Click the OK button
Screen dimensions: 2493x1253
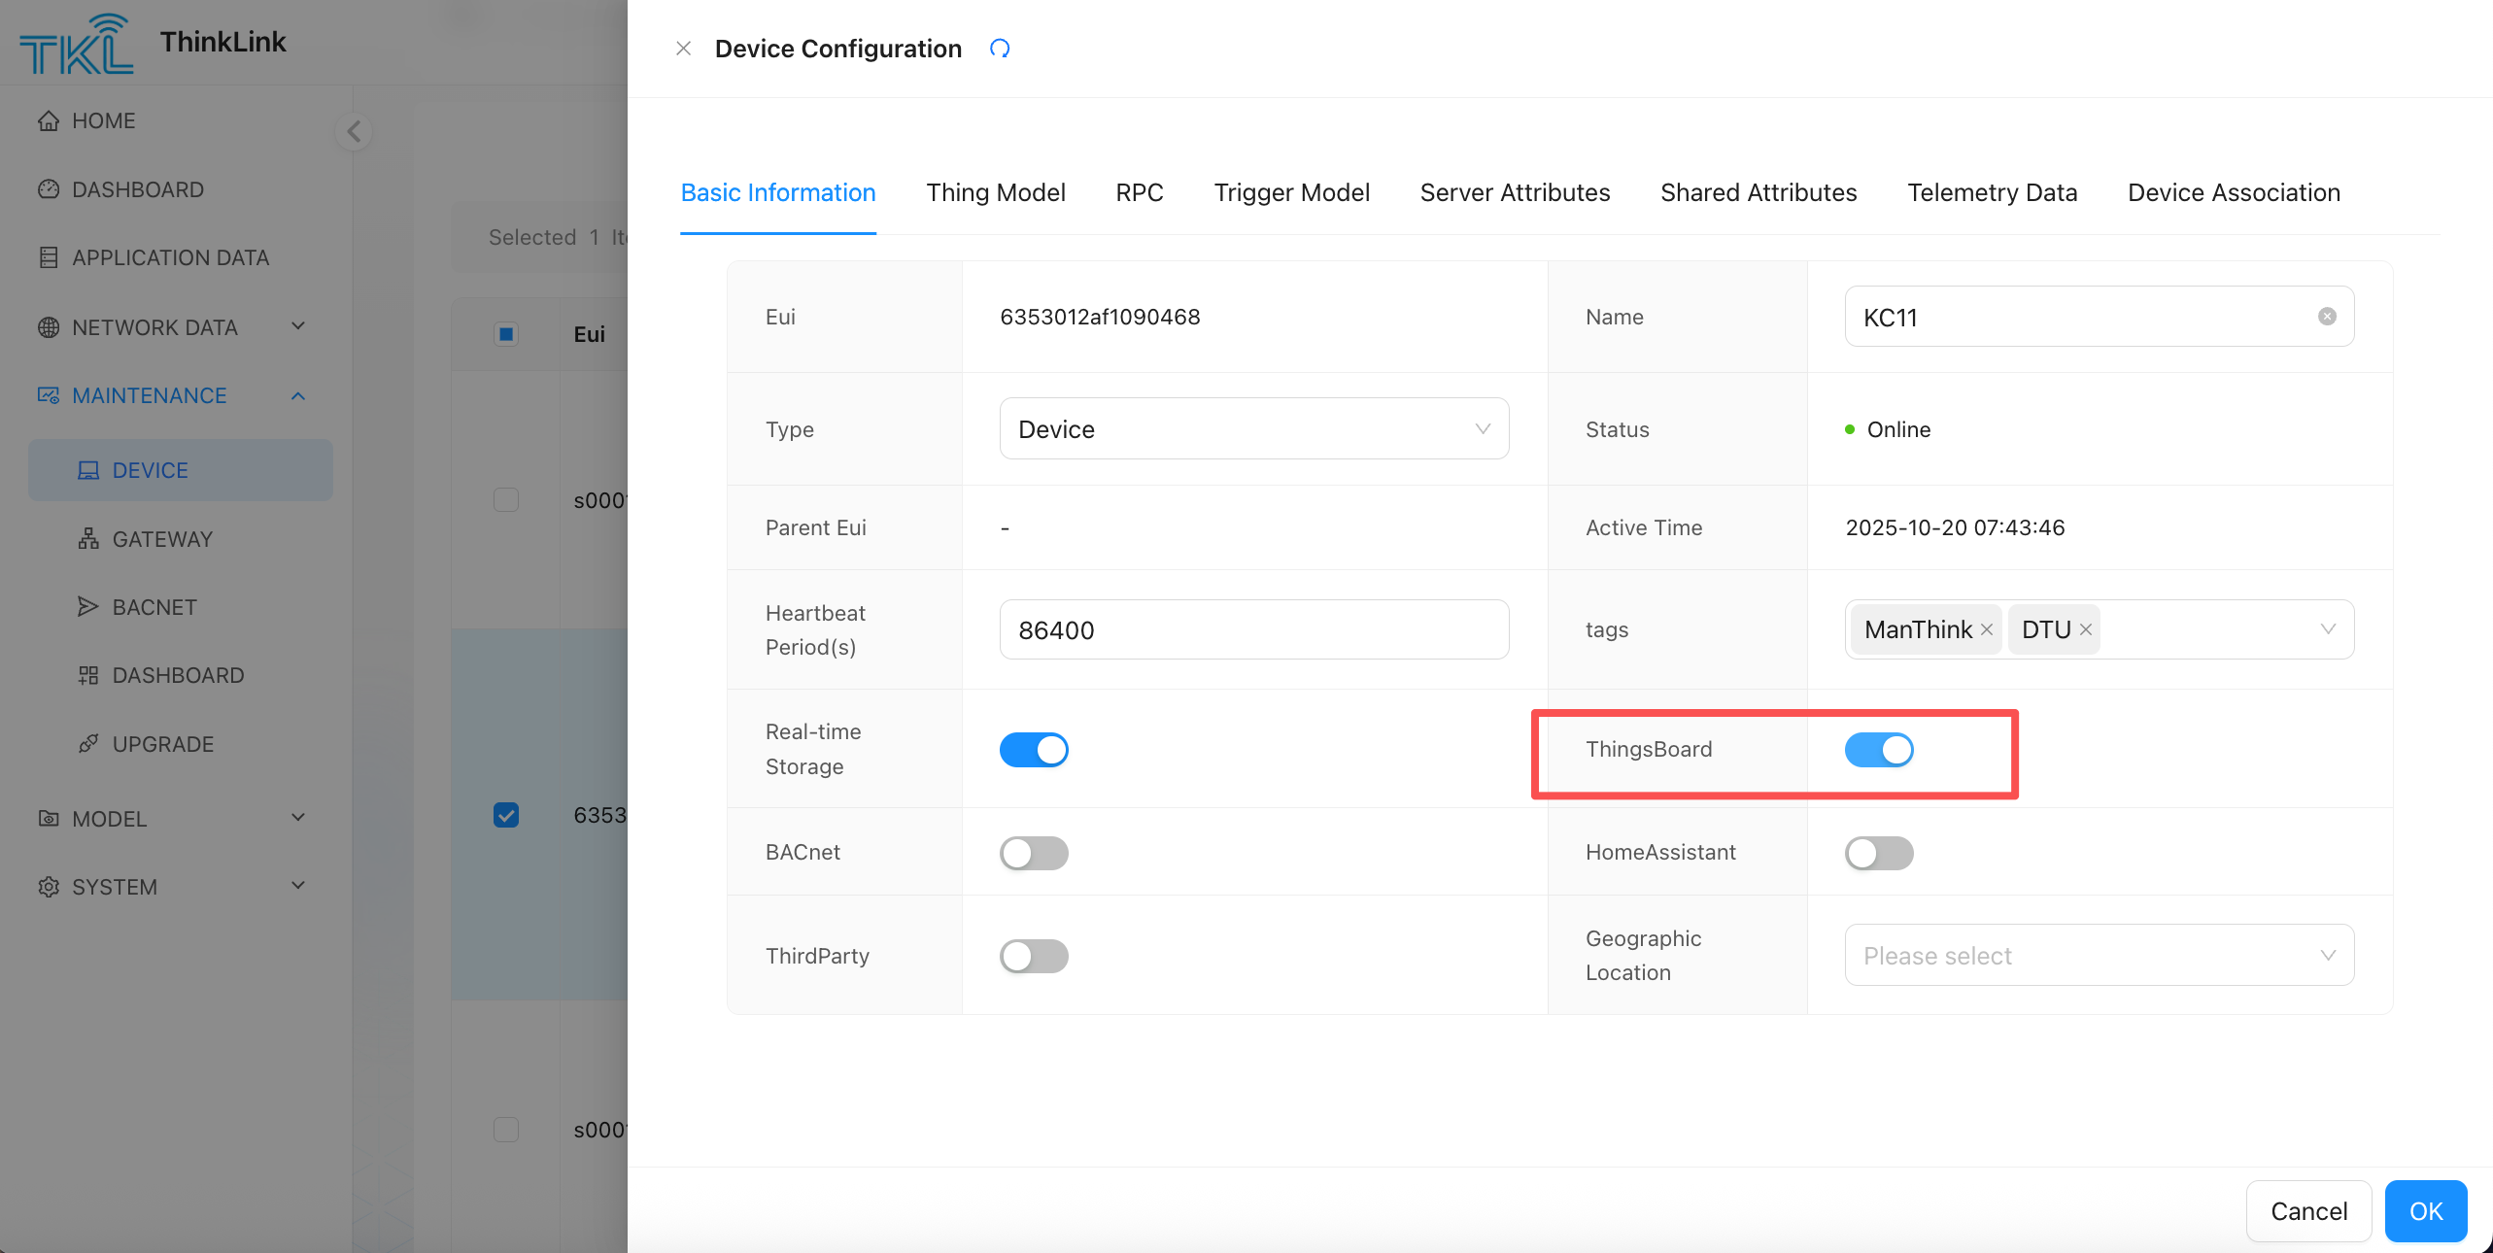(x=2426, y=1211)
